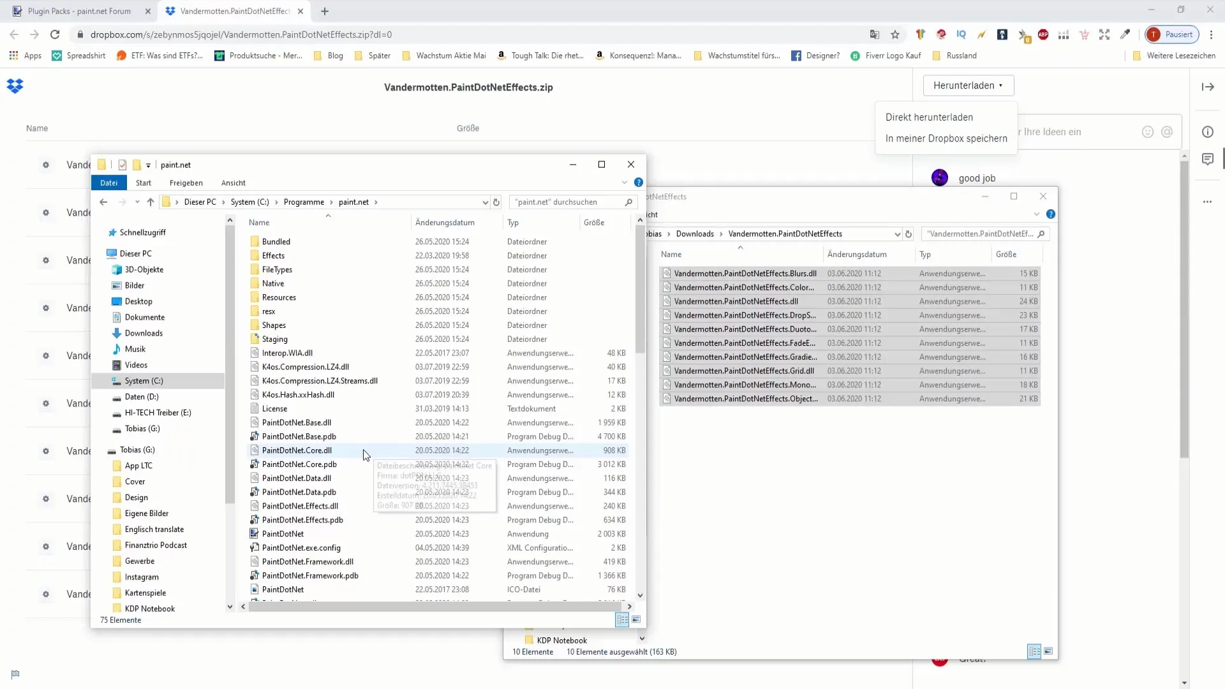Expand Programme breadcrumb chevron
The width and height of the screenshot is (1225, 689).
pyautogui.click(x=332, y=202)
